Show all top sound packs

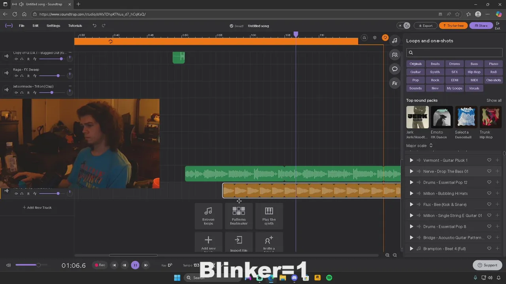coord(494,101)
